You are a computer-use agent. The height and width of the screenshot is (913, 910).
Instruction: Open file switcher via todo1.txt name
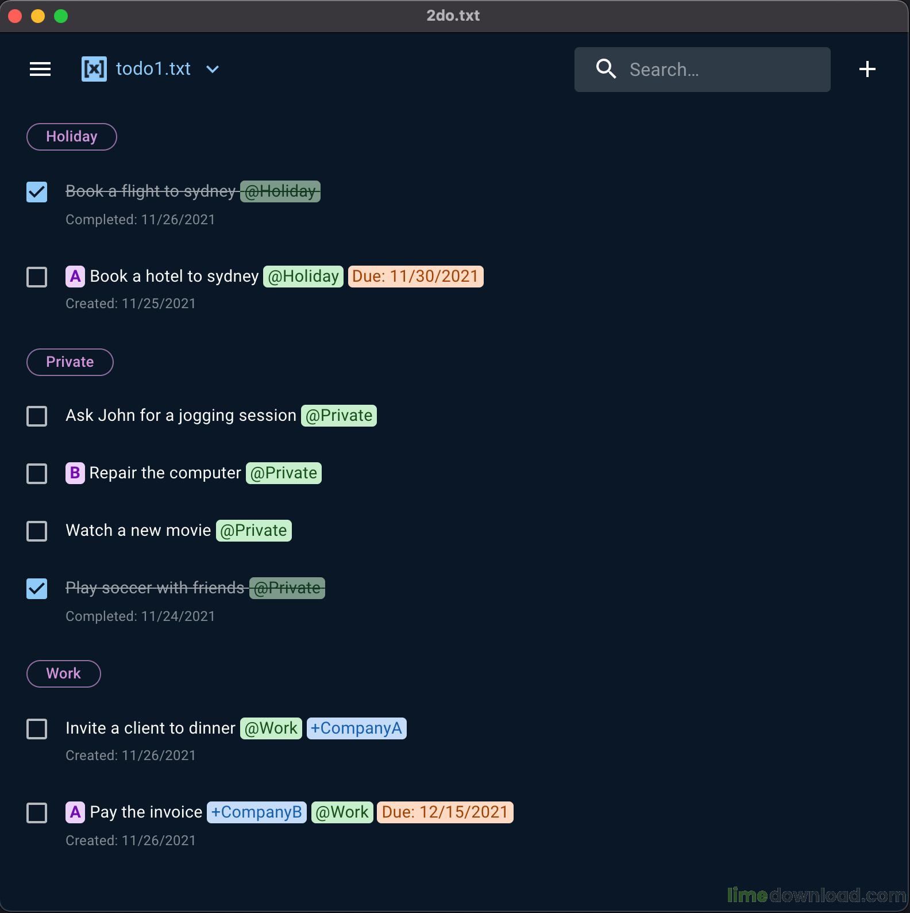tap(153, 69)
